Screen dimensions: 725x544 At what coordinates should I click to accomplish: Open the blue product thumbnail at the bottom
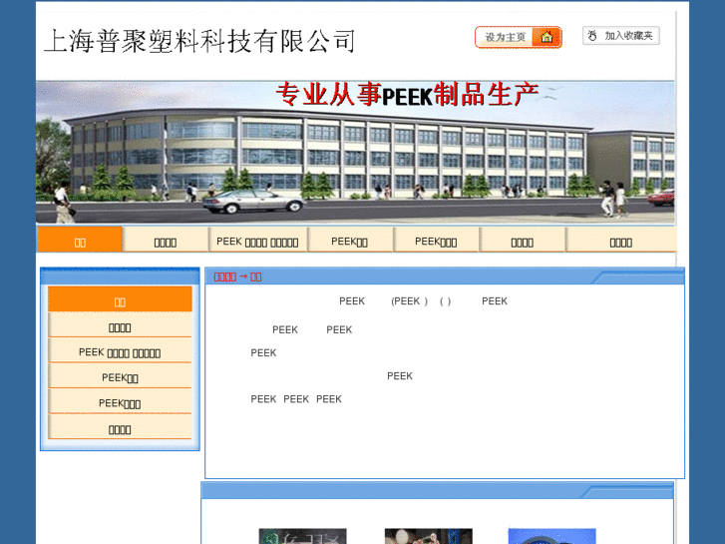pos(552,536)
